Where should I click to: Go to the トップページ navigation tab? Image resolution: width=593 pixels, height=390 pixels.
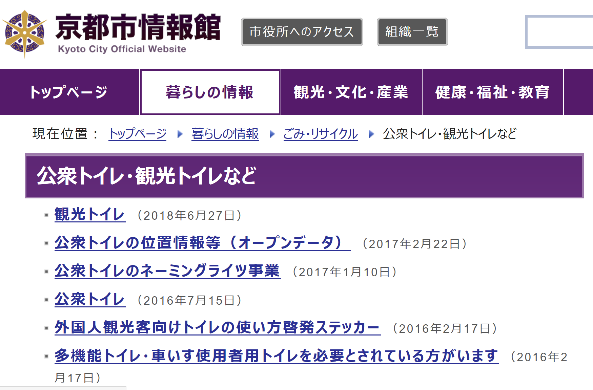[x=69, y=92]
